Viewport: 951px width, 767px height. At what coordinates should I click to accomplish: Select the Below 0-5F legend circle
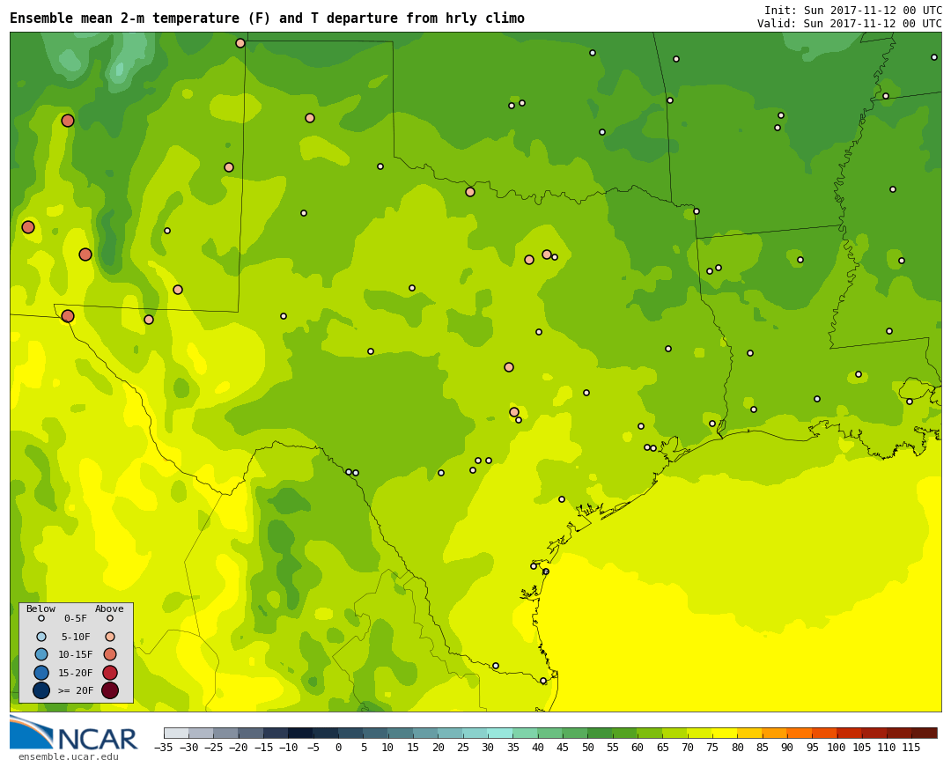(41, 618)
